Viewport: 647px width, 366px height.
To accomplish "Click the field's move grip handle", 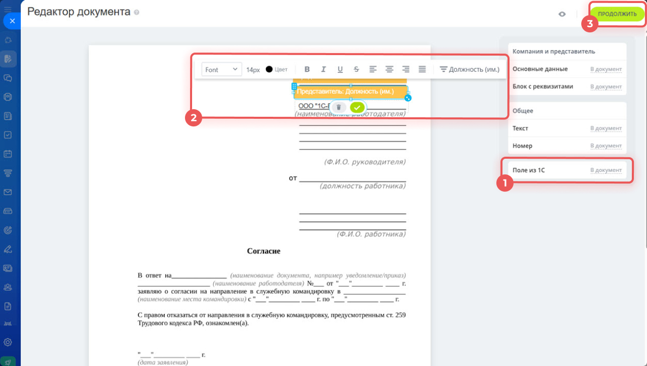I will 294,87.
